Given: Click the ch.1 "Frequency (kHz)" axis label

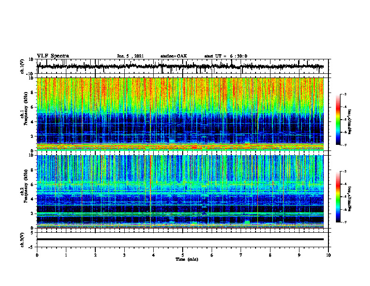Looking at the screenshot, I should coord(26,109).
